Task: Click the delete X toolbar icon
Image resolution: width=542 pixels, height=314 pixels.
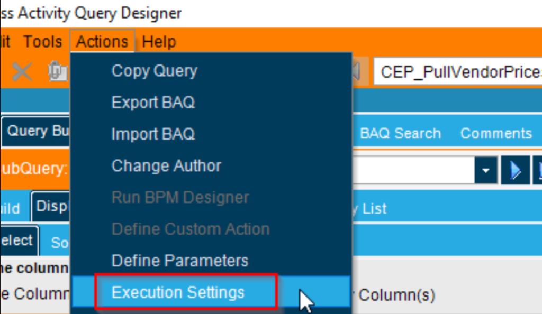Action: click(22, 72)
